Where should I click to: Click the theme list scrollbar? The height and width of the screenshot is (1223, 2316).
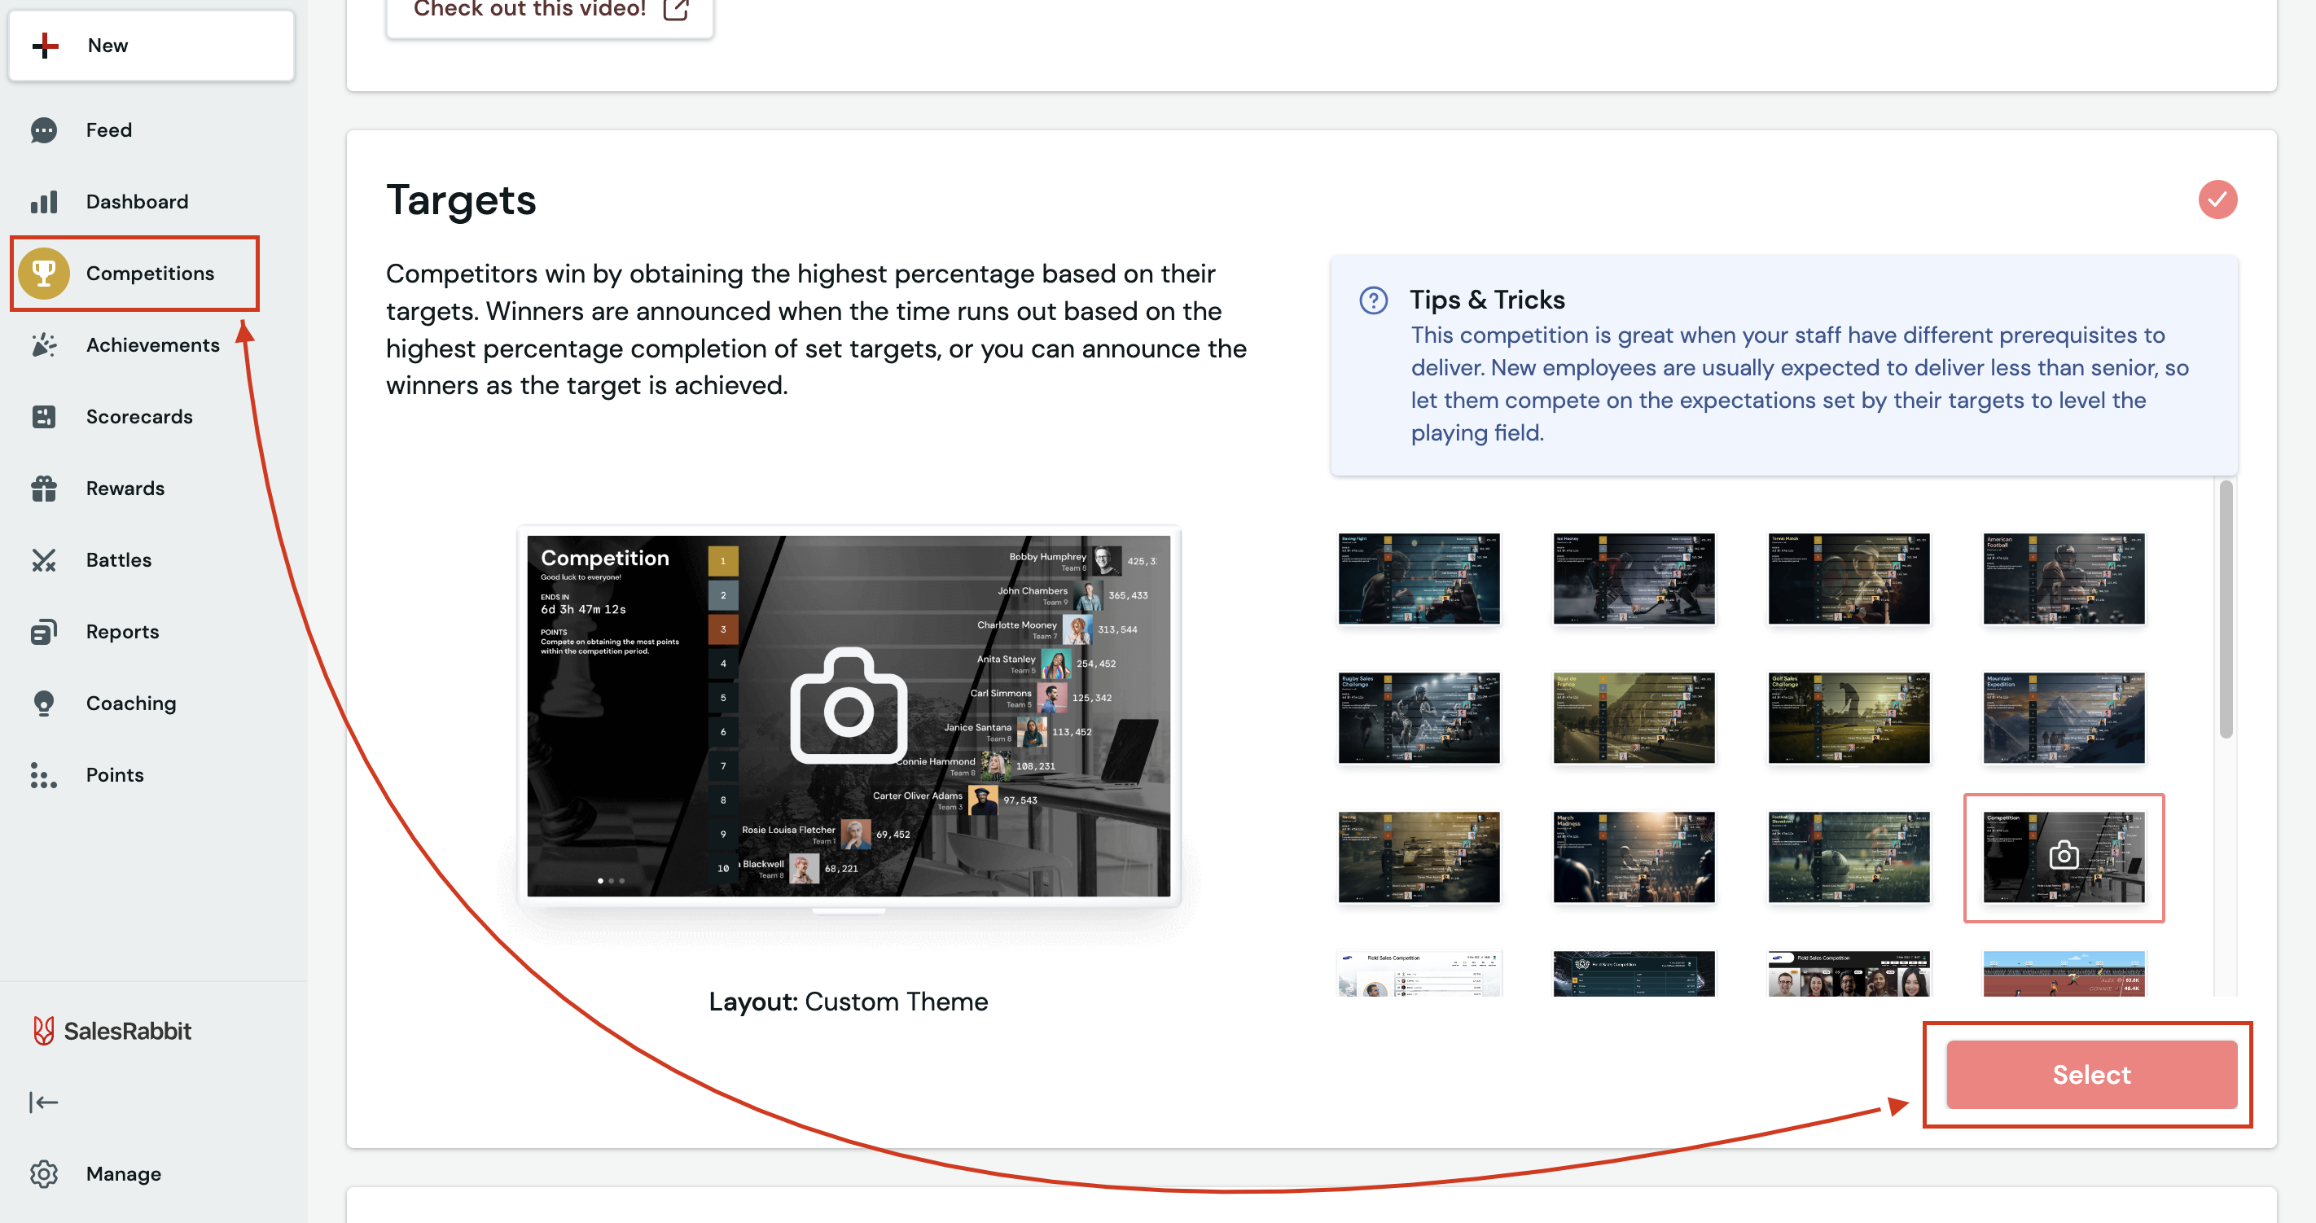click(2225, 609)
